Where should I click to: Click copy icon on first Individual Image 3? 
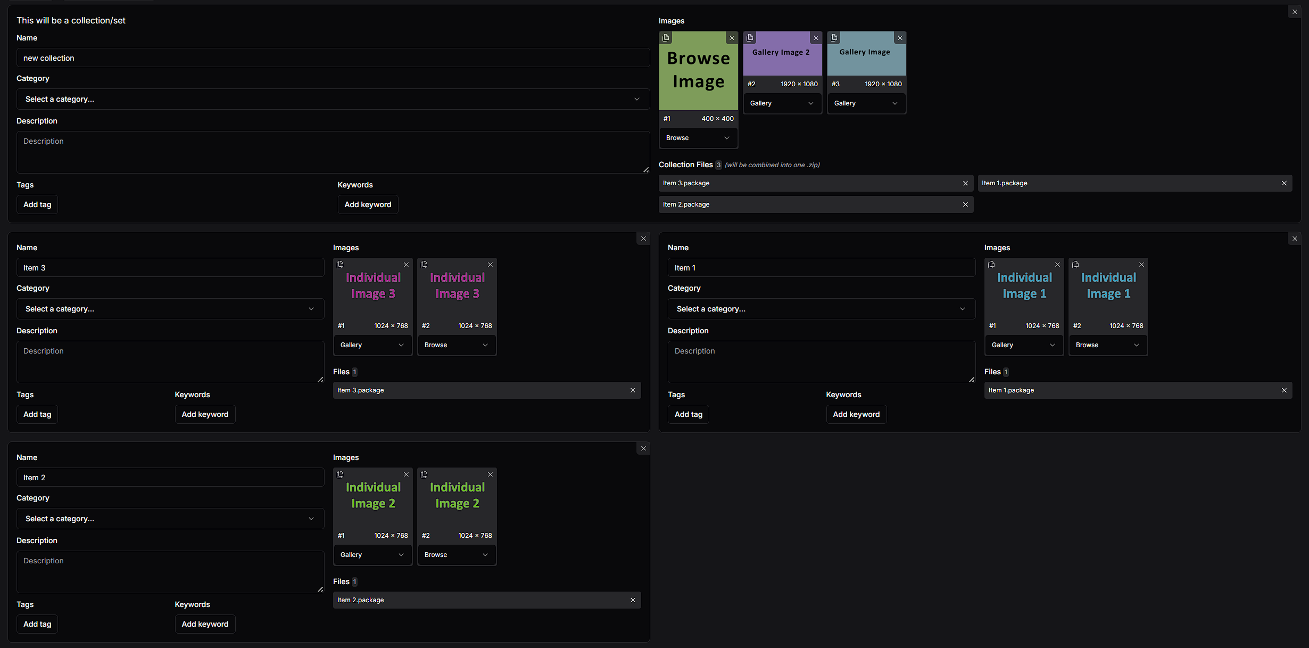340,265
